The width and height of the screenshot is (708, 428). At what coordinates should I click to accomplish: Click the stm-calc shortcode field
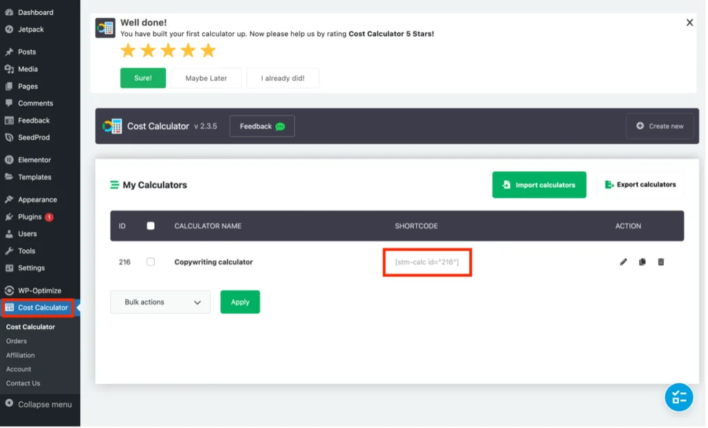click(x=427, y=262)
